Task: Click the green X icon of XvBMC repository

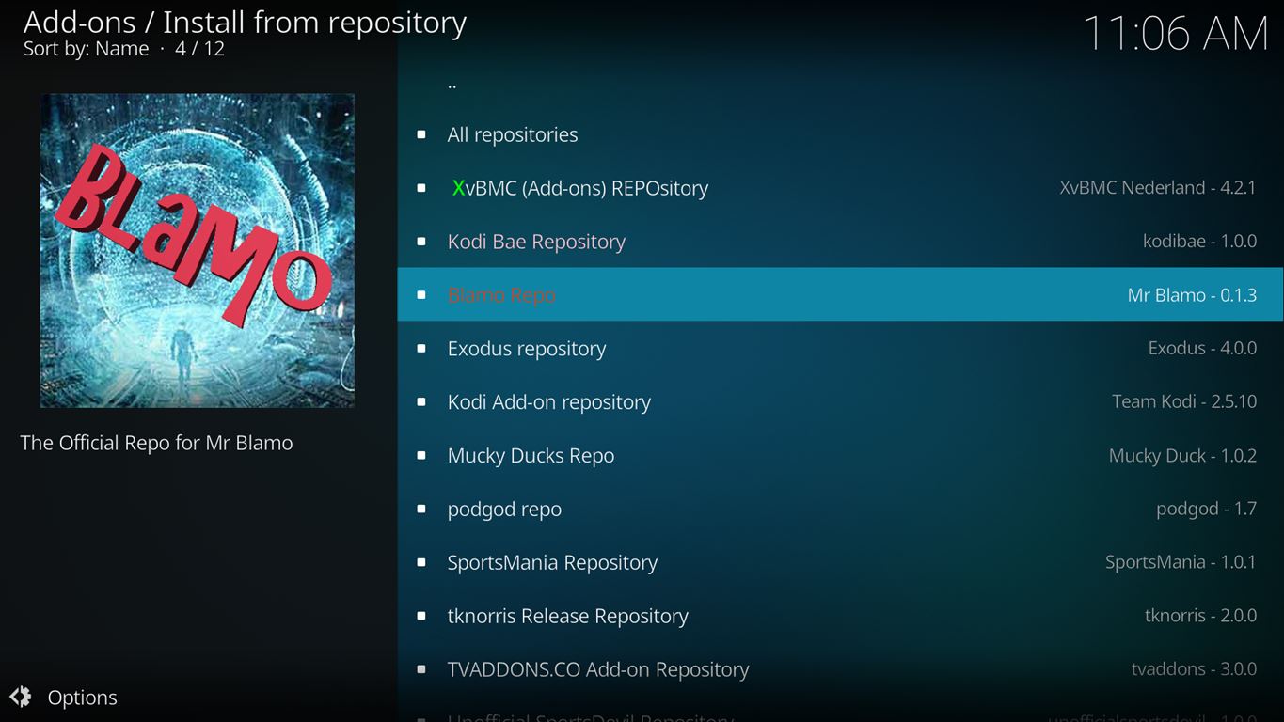Action: (x=458, y=188)
